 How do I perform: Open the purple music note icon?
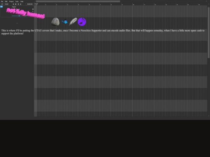click(x=82, y=22)
